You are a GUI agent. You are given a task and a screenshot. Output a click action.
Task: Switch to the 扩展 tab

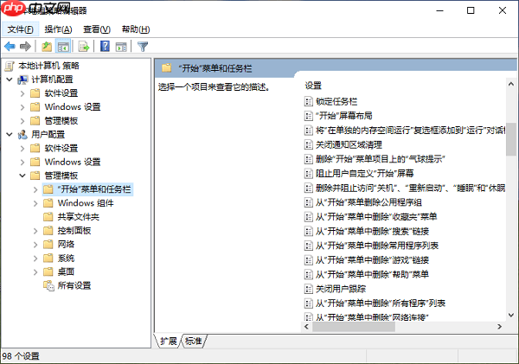pyautogui.click(x=168, y=341)
